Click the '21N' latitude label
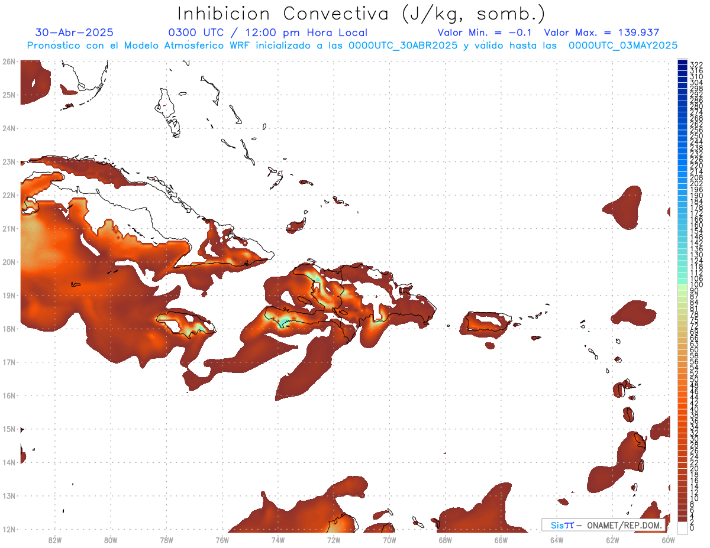 [x=9, y=228]
